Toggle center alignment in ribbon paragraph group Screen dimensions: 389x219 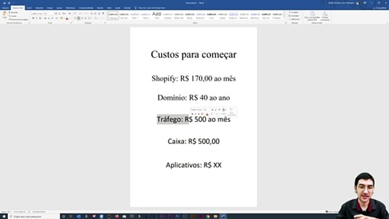78,18
